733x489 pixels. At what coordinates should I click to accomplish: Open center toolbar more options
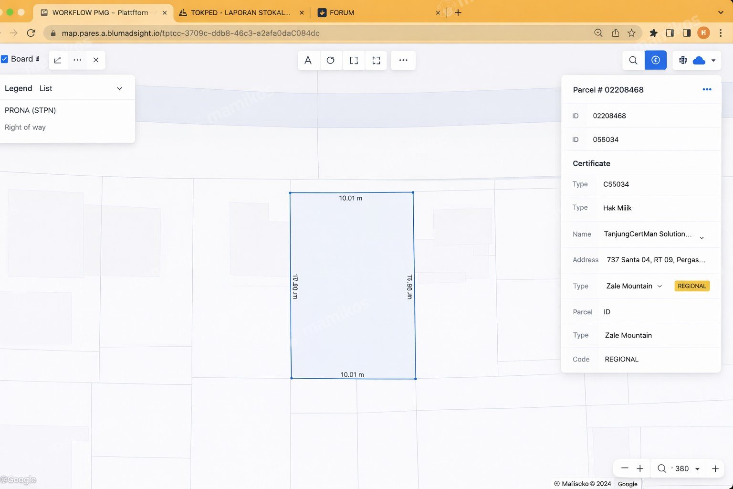[403, 60]
